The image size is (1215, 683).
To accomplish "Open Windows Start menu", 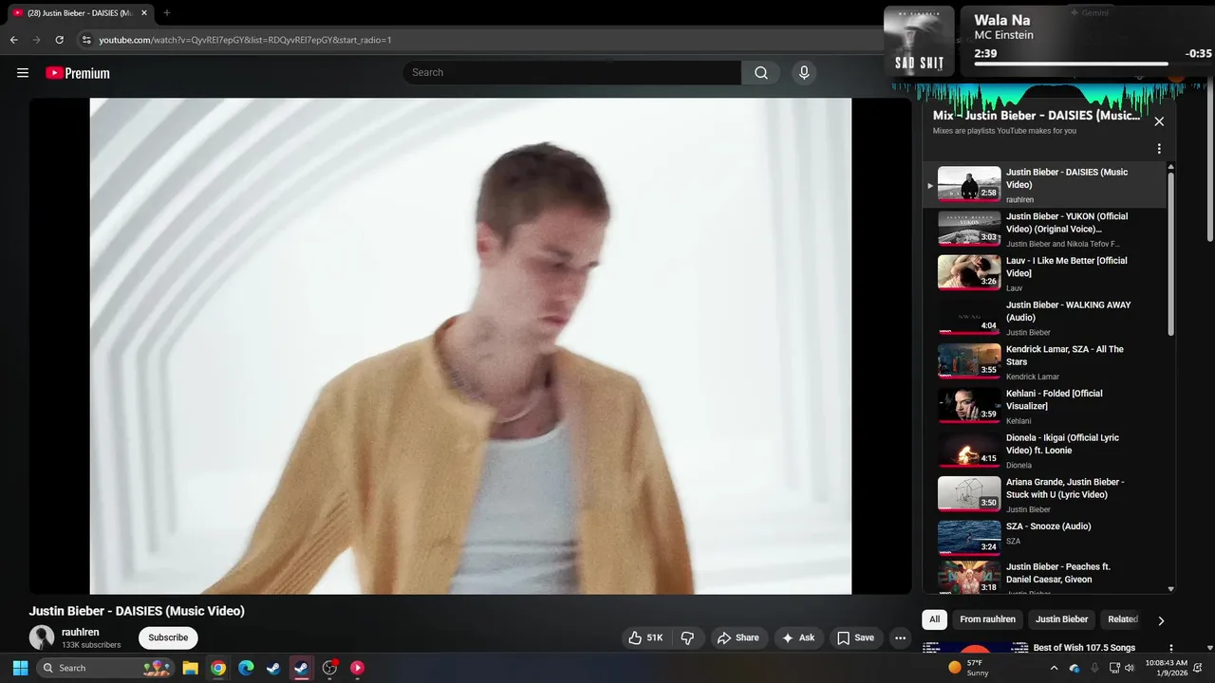I will [x=20, y=668].
